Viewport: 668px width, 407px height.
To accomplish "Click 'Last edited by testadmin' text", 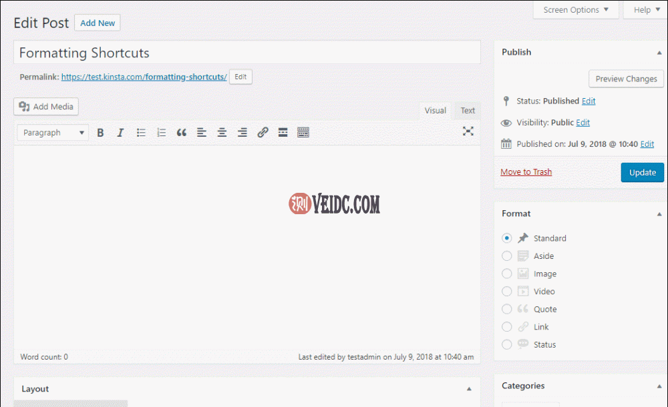I will pos(386,357).
